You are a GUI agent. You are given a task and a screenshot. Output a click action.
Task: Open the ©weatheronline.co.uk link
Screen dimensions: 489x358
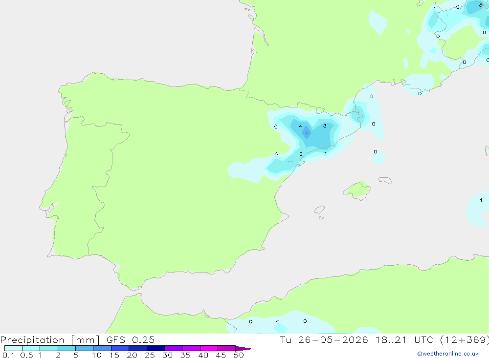448,354
